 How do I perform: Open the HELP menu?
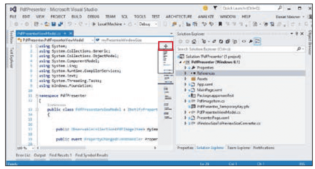coord(246,17)
